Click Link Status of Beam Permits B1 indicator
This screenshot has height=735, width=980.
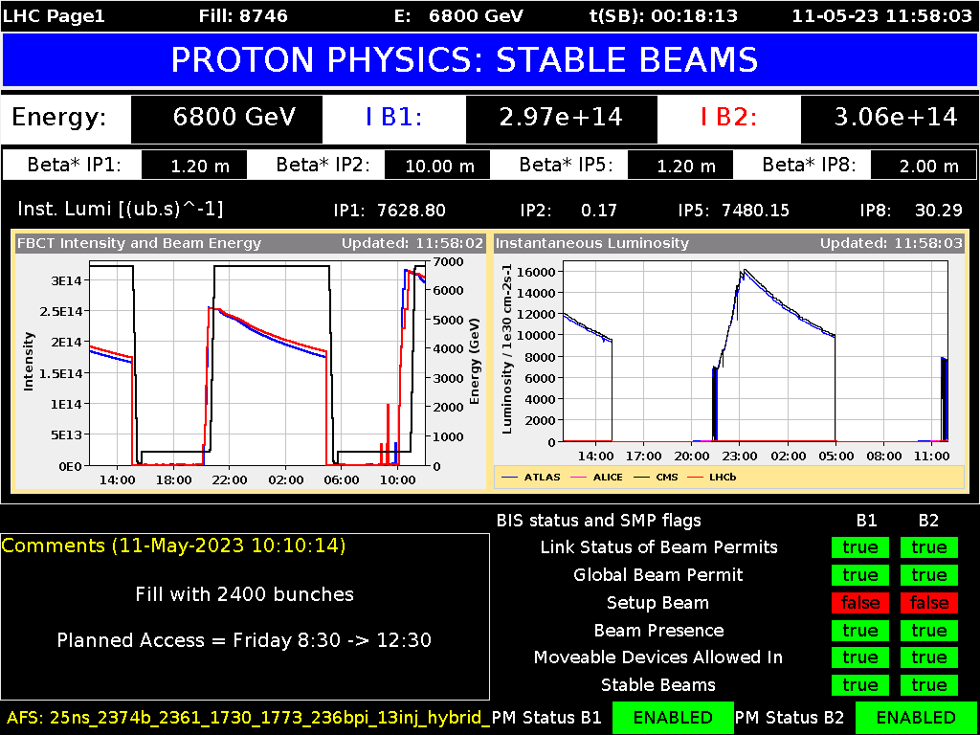click(x=860, y=547)
